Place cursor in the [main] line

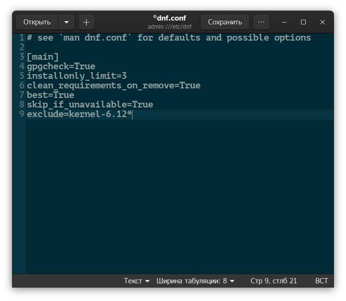click(x=43, y=57)
